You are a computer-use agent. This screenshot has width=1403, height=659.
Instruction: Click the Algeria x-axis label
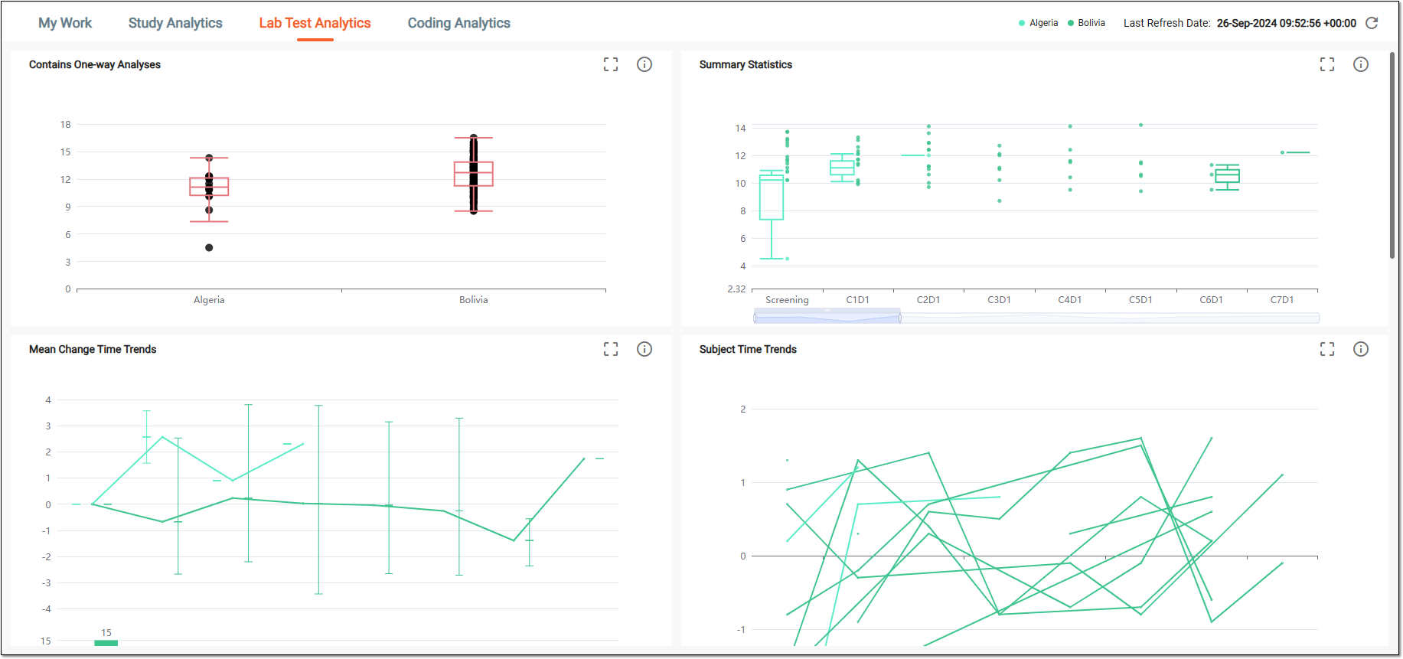point(209,300)
